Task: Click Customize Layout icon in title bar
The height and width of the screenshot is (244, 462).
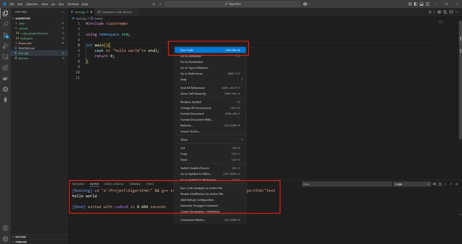Action: click(x=410, y=4)
